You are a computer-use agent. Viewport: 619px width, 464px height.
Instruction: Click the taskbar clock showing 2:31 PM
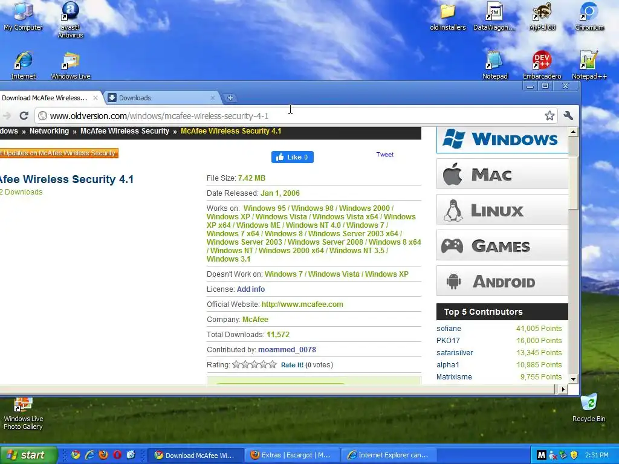tap(597, 456)
